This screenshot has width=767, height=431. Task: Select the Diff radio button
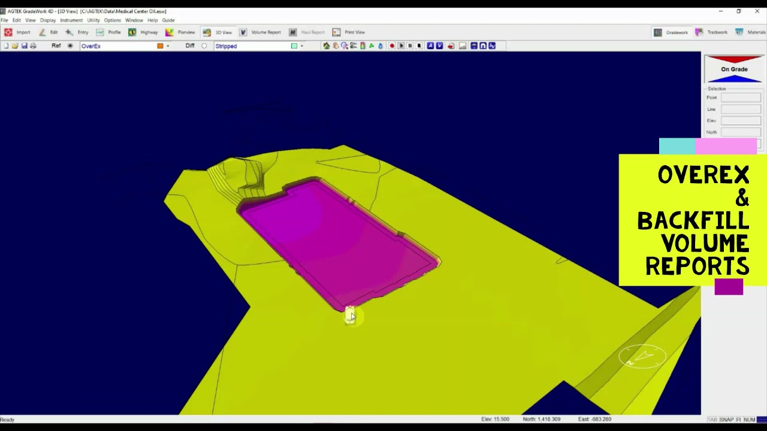click(x=204, y=46)
